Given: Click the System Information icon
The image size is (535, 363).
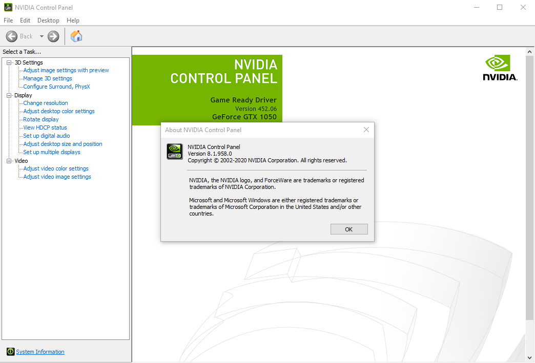Looking at the screenshot, I should pos(11,351).
